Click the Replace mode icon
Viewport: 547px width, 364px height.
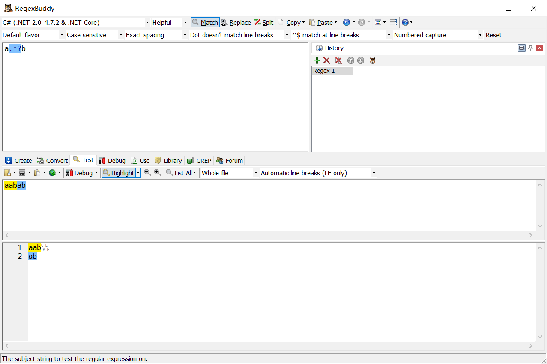(236, 22)
